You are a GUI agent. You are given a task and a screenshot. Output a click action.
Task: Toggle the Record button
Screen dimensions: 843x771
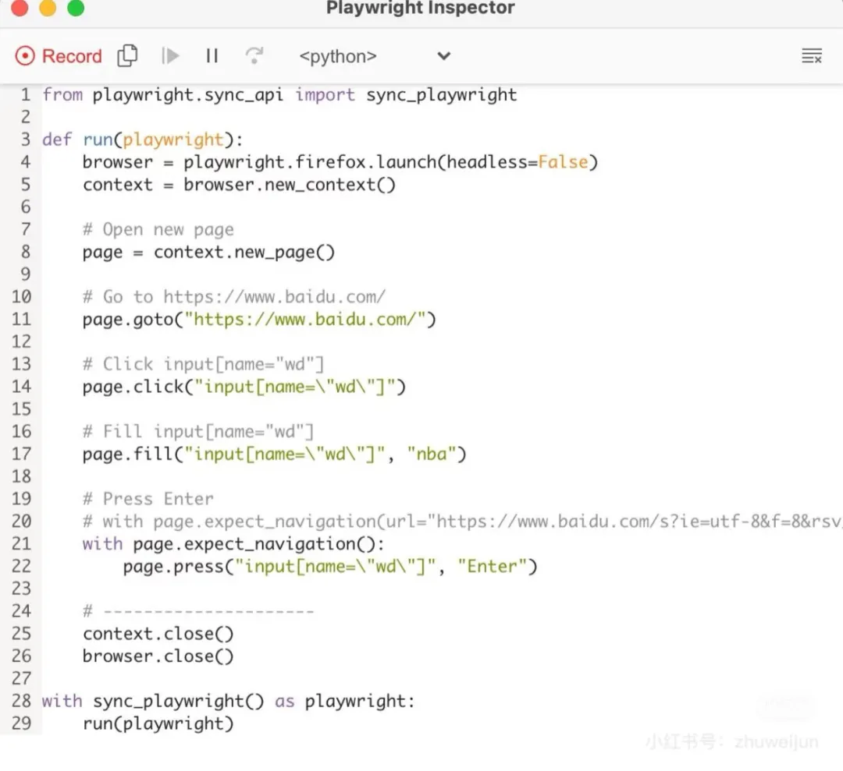click(59, 56)
